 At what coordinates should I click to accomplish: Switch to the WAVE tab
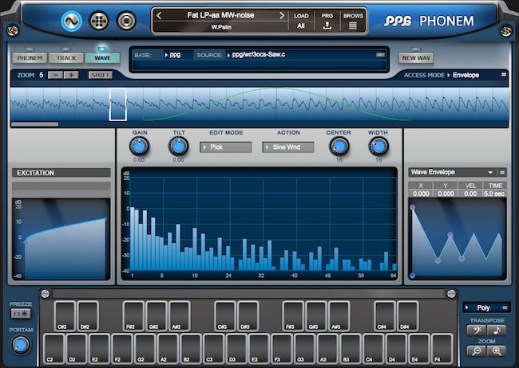[103, 58]
